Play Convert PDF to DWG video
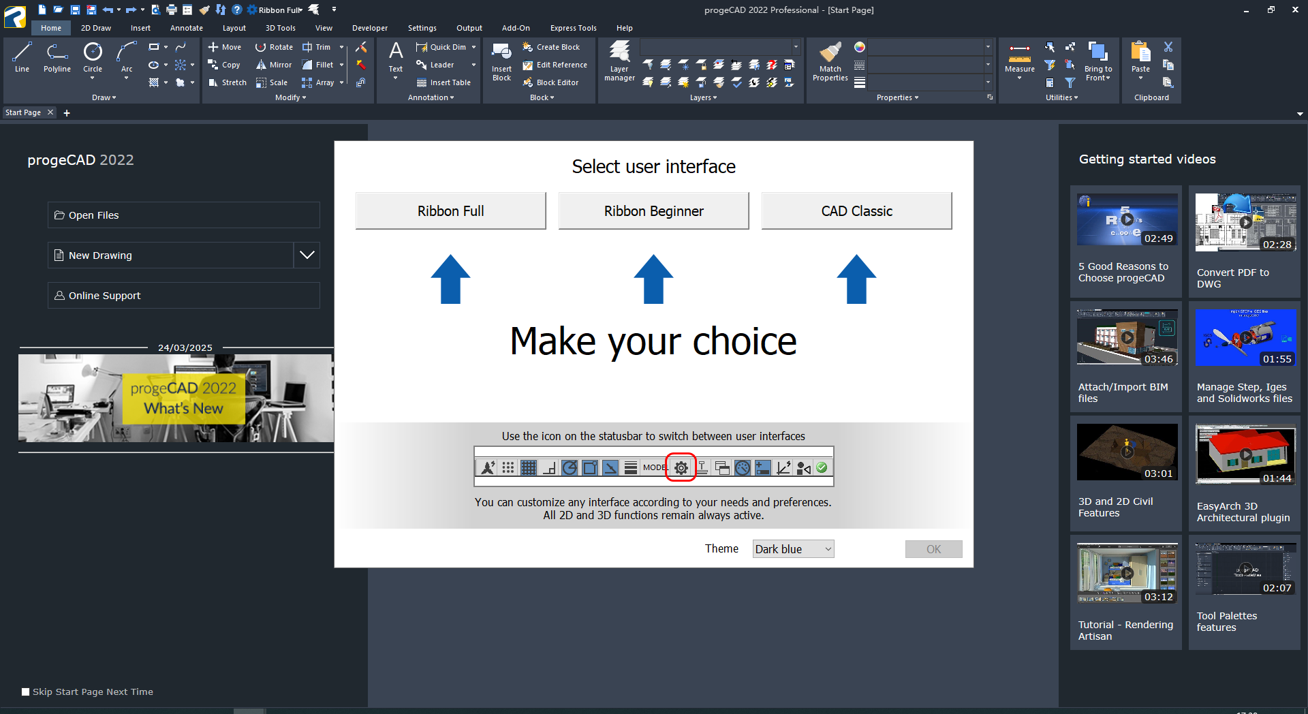 [x=1246, y=222]
